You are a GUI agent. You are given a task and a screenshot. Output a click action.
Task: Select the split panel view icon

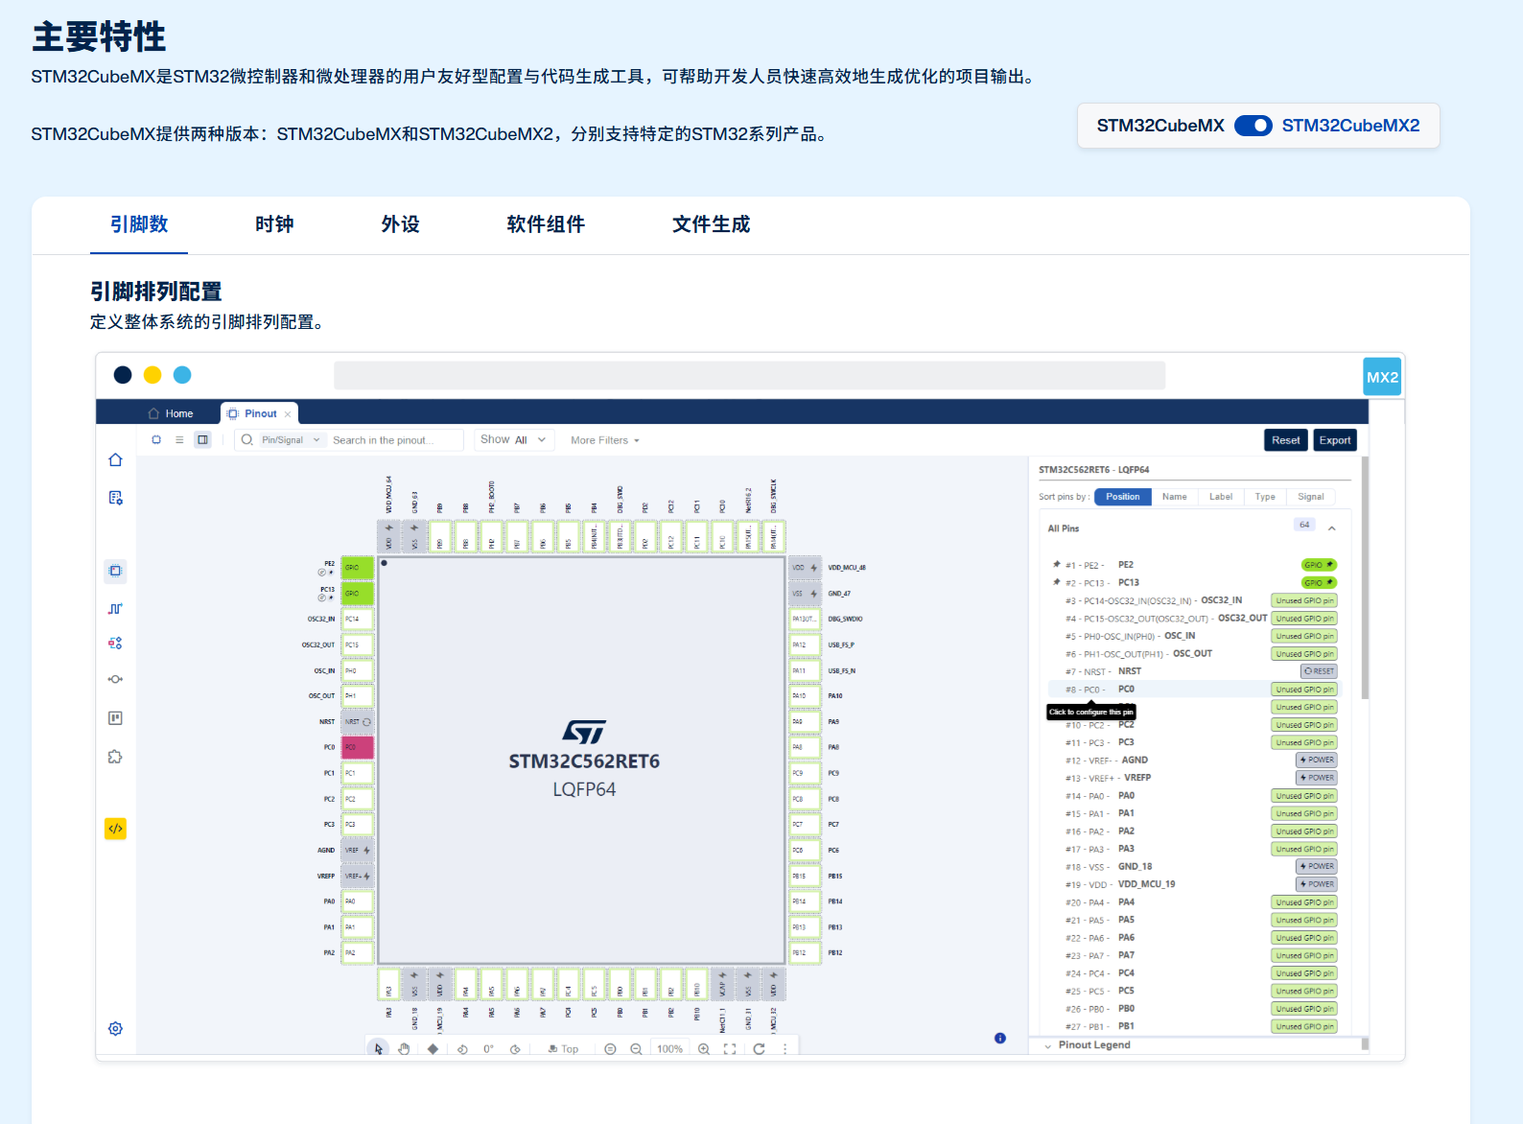coord(202,440)
